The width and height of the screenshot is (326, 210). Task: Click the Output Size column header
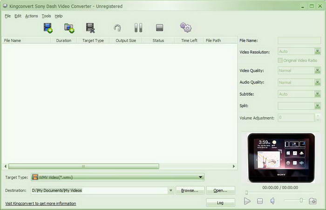(126, 41)
